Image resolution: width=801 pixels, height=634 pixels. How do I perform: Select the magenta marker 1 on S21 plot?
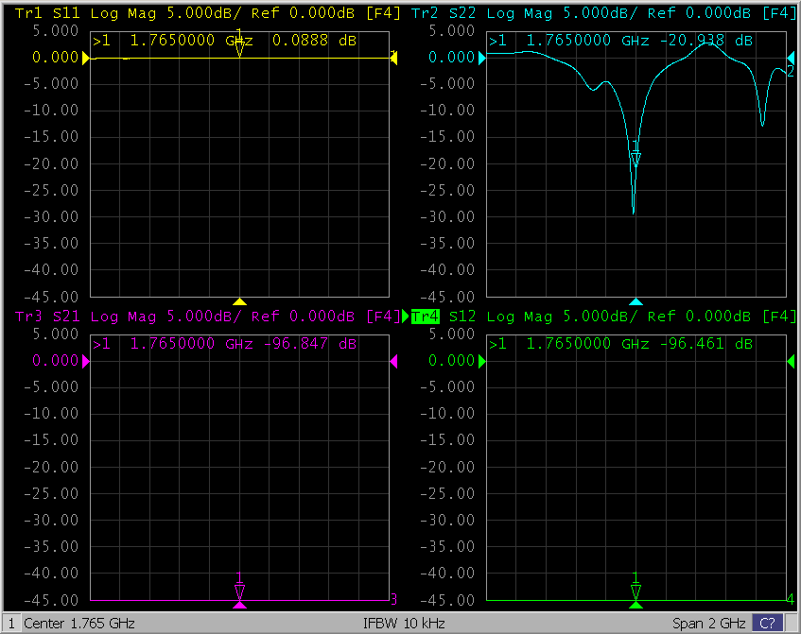240,591
